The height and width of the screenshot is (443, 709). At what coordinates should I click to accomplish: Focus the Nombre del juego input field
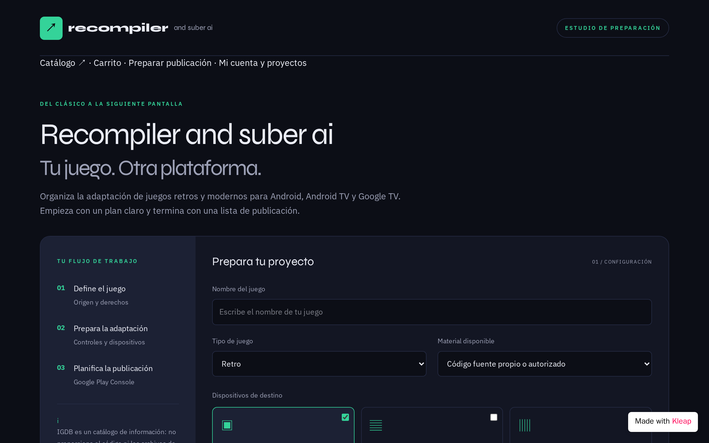[431, 312]
